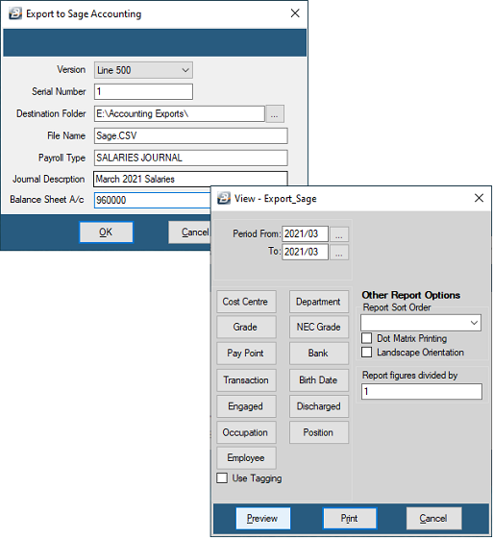Click the File Name field containing Sage.CSV
The width and height of the screenshot is (493, 538).
(x=191, y=135)
